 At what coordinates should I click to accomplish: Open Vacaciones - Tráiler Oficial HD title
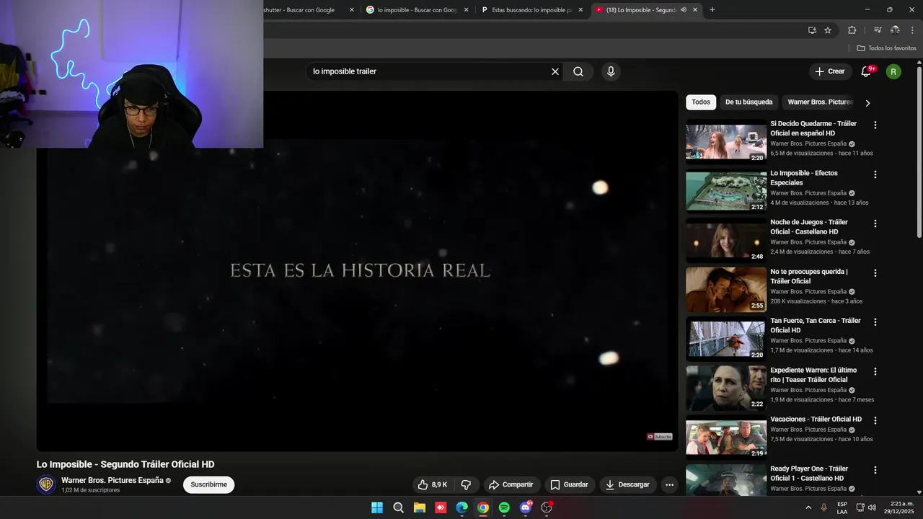click(816, 420)
